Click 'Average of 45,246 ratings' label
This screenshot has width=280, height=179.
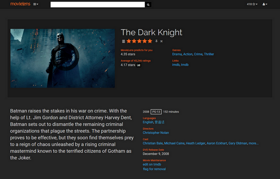136,61
